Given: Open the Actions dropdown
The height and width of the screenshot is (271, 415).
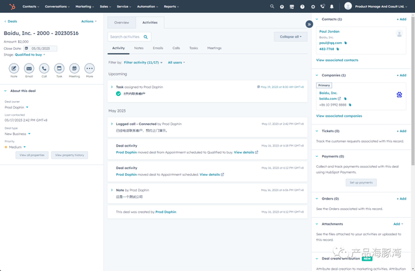Looking at the screenshot, I should (x=89, y=21).
